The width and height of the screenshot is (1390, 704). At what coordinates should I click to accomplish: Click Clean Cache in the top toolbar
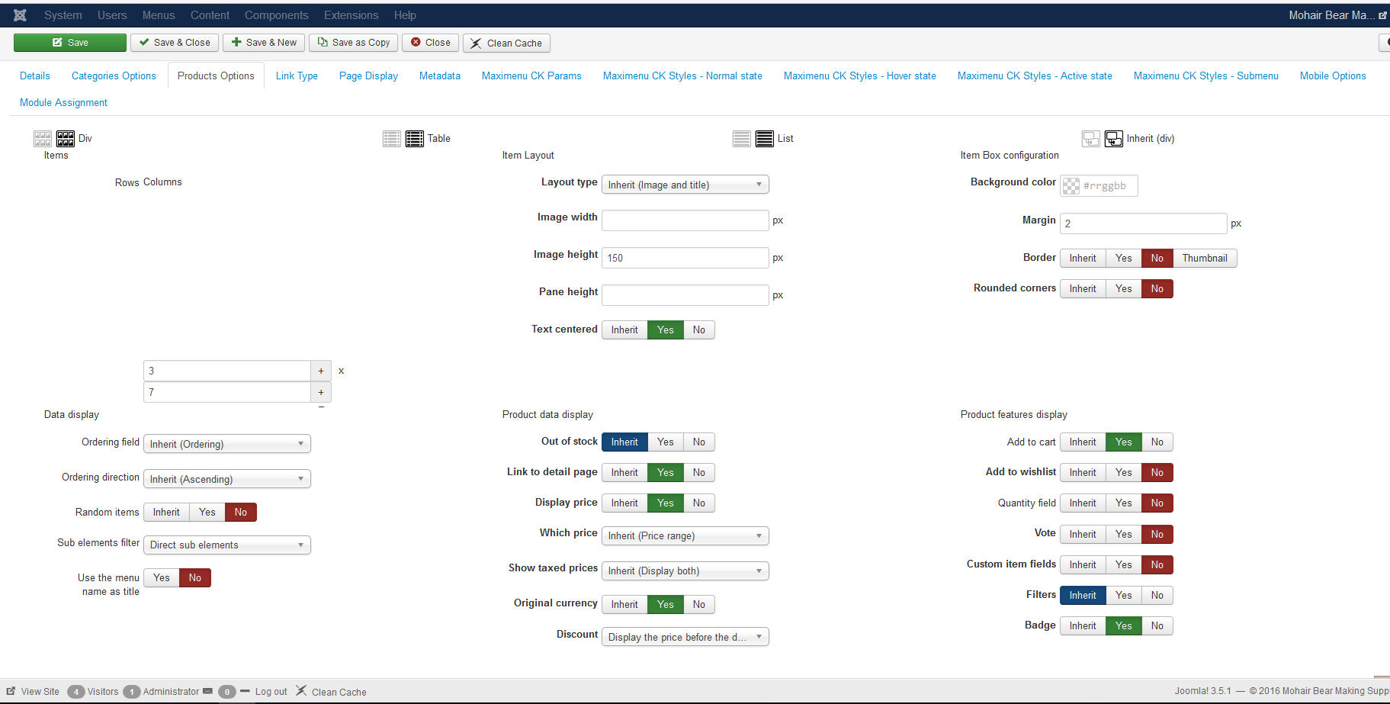pyautogui.click(x=506, y=43)
